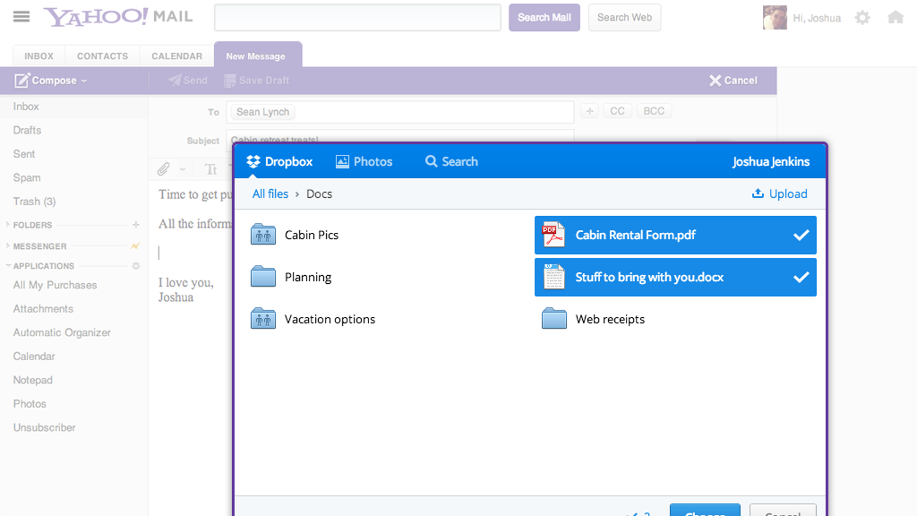Viewport: 917px width, 516px height.
Task: Click the Compose pencil icon
Action: (22, 80)
